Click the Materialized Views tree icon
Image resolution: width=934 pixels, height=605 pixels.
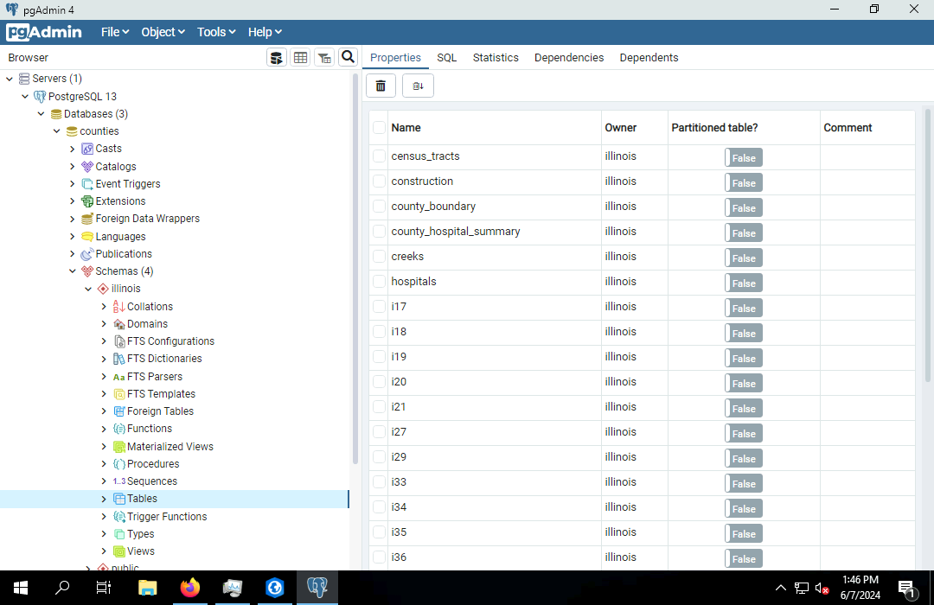tap(119, 447)
